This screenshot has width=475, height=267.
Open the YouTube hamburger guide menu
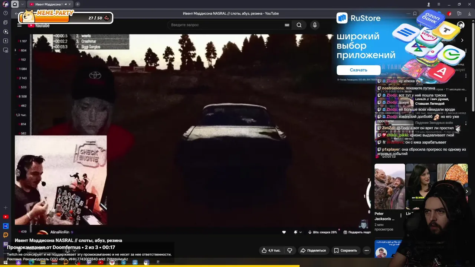19,25
